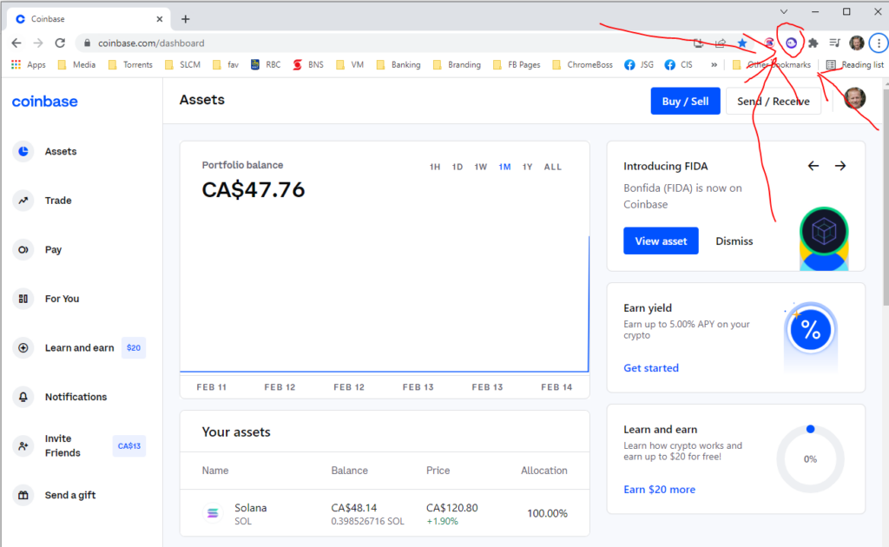
Task: Click the View asset button
Action: pos(661,241)
